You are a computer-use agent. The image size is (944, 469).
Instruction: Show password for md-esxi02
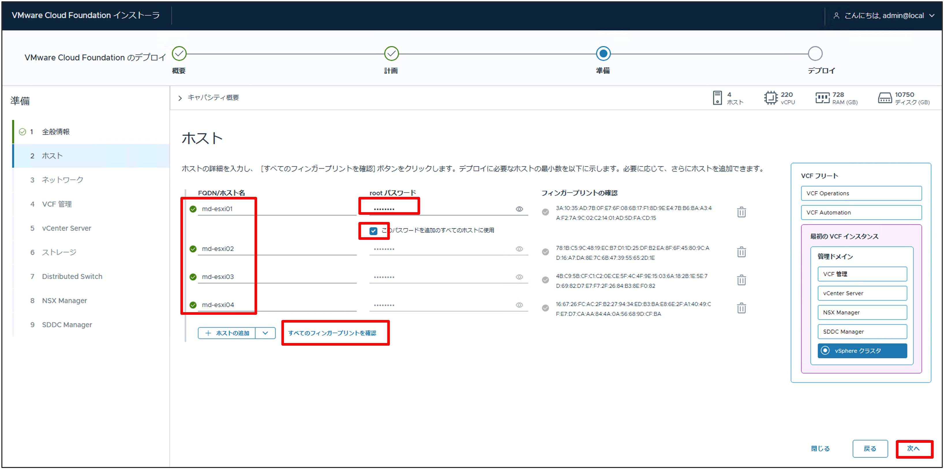(519, 249)
